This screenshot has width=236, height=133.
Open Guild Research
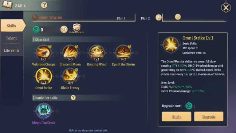(77, 28)
